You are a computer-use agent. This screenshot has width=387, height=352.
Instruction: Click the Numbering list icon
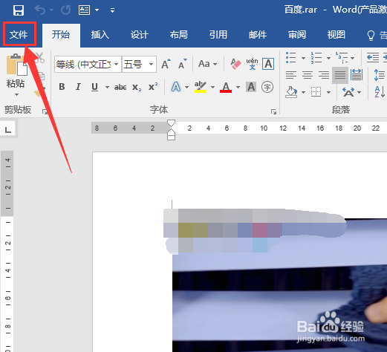[316, 58]
